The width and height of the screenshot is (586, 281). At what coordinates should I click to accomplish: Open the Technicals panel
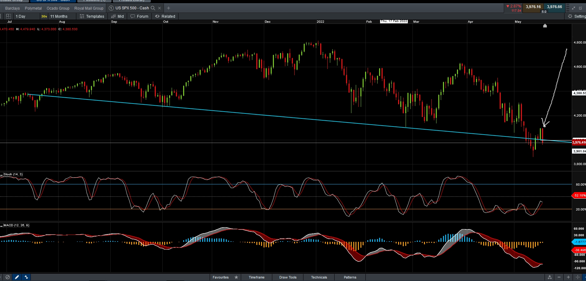click(319, 277)
